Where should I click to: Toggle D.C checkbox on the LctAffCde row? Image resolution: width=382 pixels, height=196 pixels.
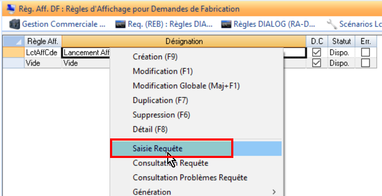(x=316, y=52)
